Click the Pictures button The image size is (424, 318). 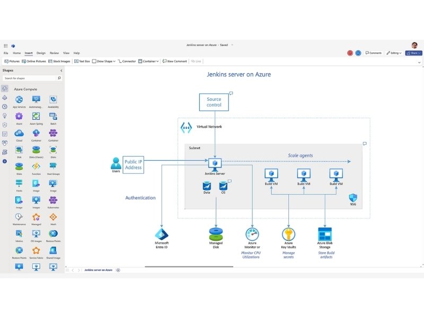tap(12, 61)
